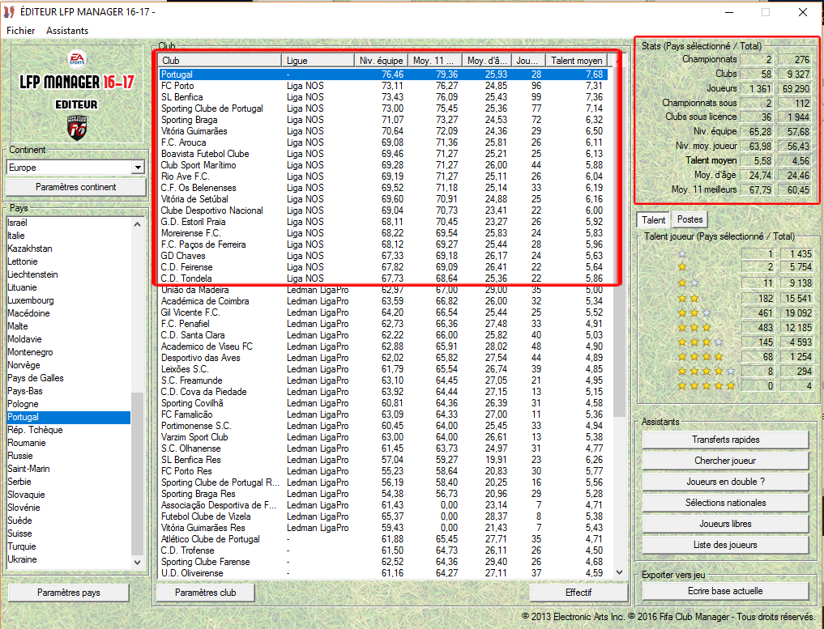Open the Chercher joueur assistant
The width and height of the screenshot is (824, 629).
[x=725, y=461]
